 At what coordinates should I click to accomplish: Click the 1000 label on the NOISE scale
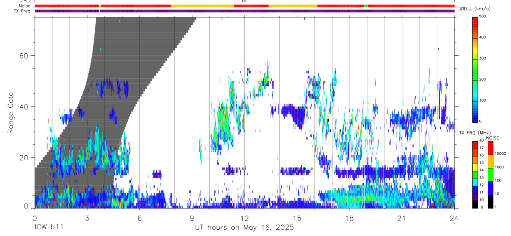pos(499,167)
